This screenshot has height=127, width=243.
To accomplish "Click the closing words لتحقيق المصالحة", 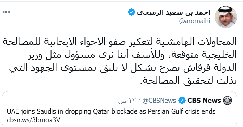I will (178, 82).
